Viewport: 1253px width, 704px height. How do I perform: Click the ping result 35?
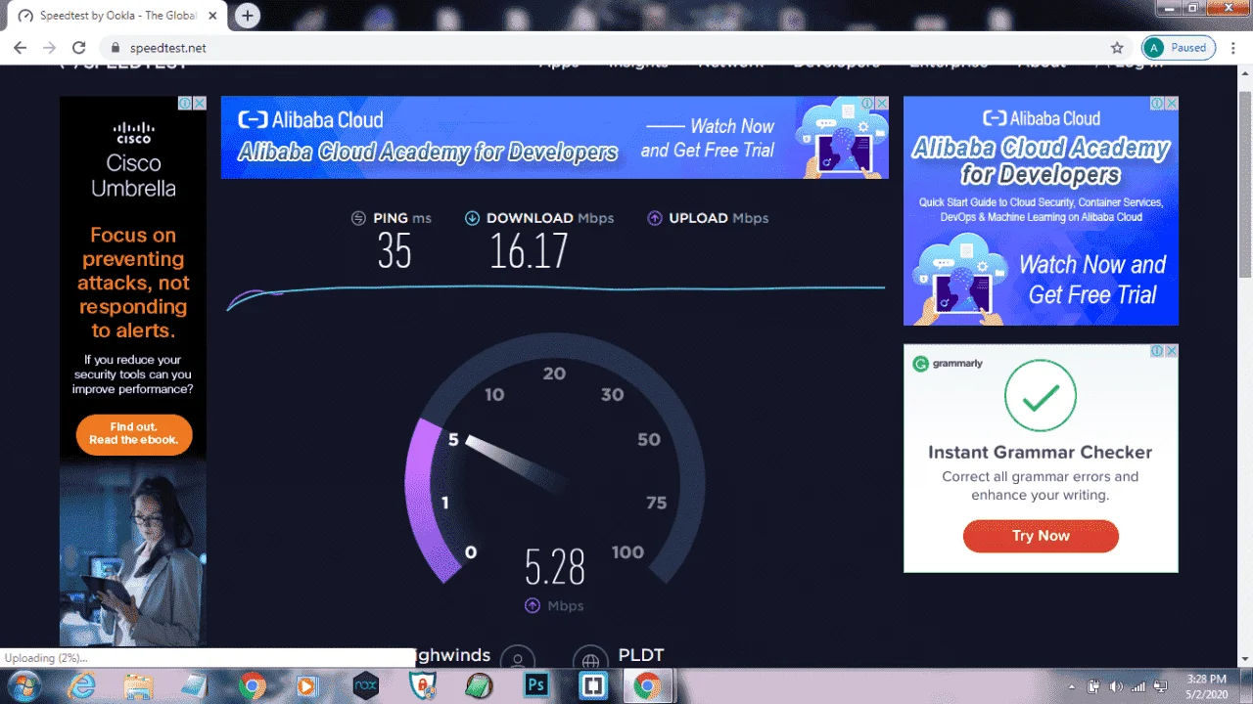point(394,251)
